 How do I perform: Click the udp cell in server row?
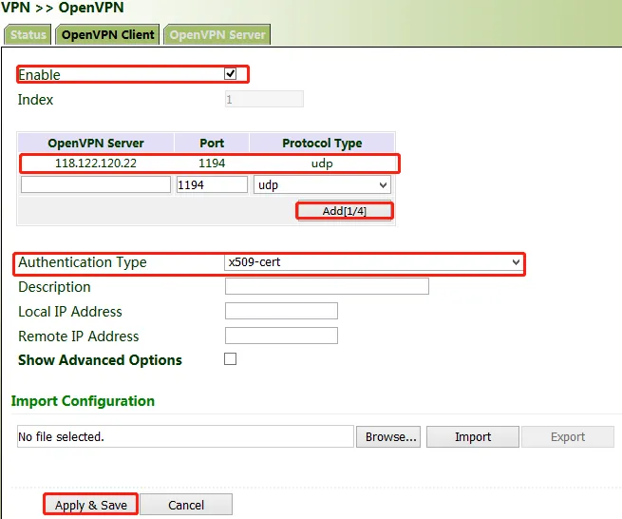(x=322, y=163)
